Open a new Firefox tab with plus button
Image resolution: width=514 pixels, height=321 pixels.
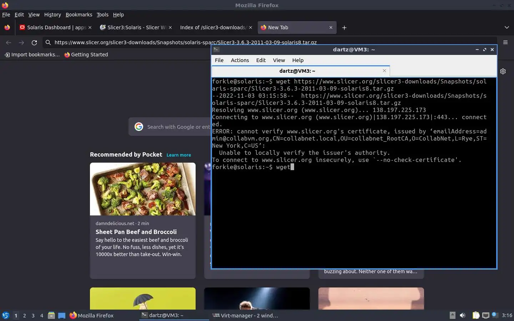[344, 27]
